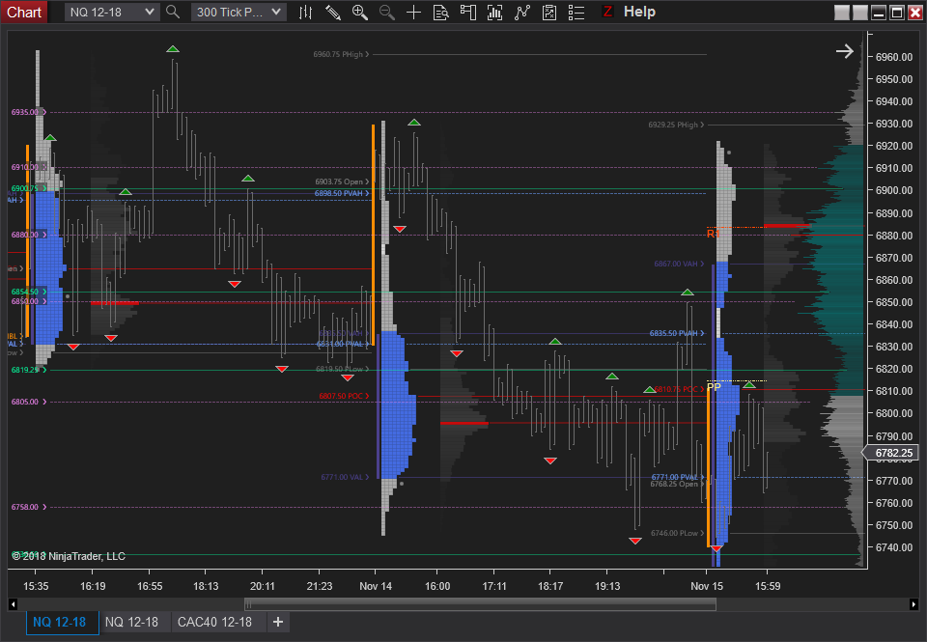Click the orange R1 pivot label
The width and height of the screenshot is (927, 642).
click(x=714, y=234)
